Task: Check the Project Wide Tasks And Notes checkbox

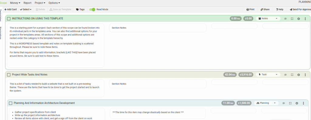Action: (9, 75)
